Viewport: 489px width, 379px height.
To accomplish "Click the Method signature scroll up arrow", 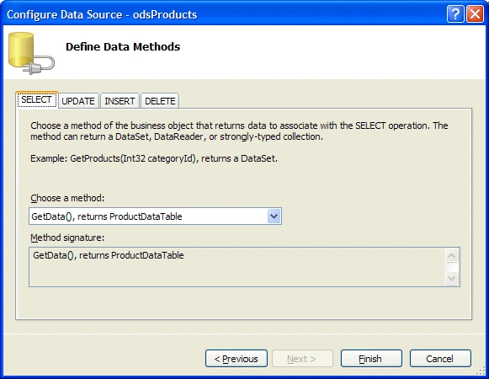I will (x=452, y=256).
